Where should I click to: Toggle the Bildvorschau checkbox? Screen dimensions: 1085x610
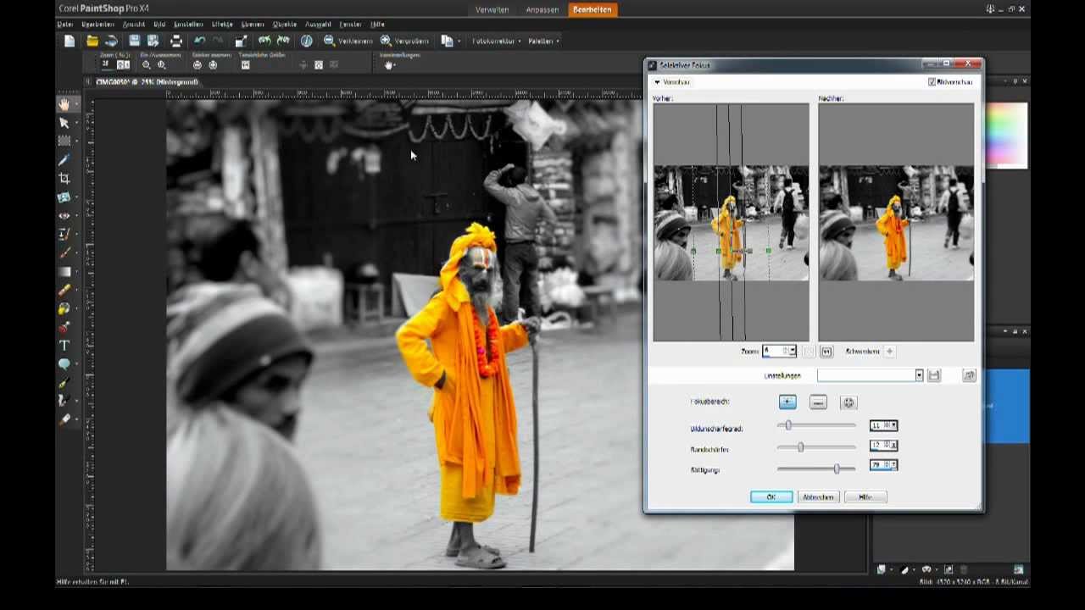pyautogui.click(x=932, y=82)
